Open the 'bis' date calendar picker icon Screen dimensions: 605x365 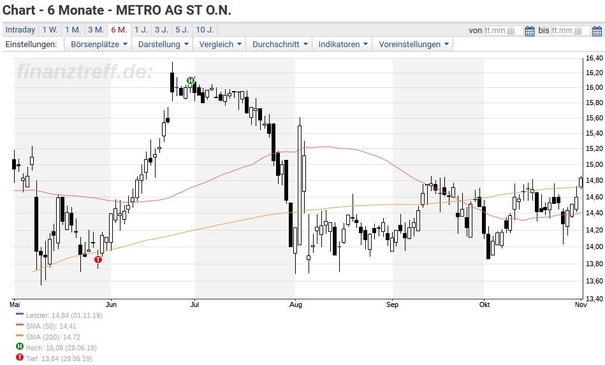[x=597, y=31]
